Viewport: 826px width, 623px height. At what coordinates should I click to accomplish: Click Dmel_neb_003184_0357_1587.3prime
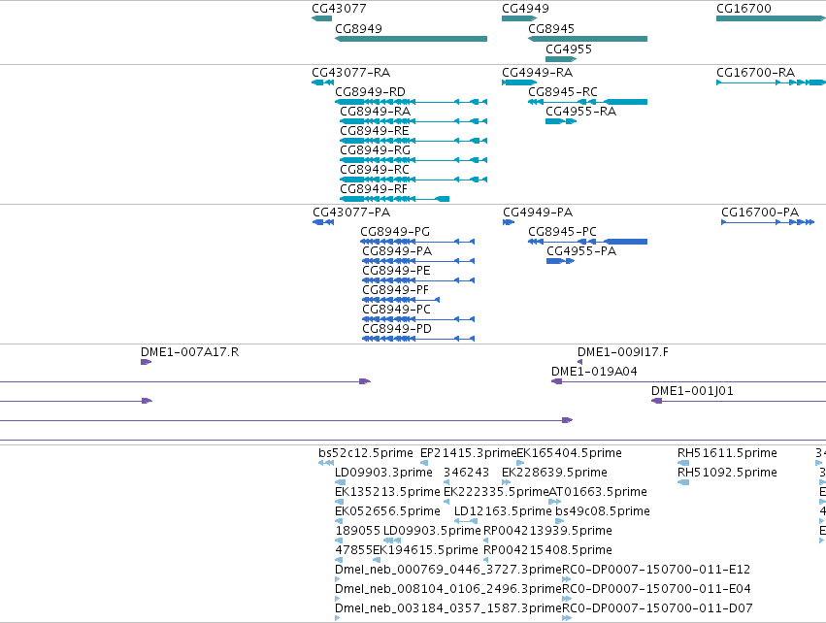tap(338, 618)
